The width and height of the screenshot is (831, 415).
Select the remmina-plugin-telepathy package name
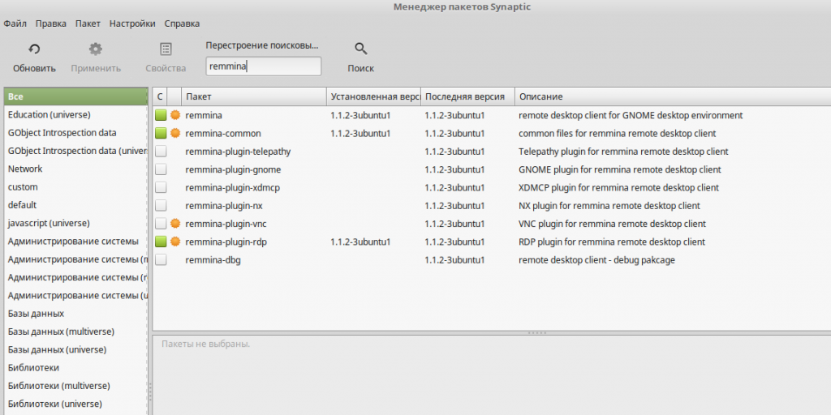[238, 152]
